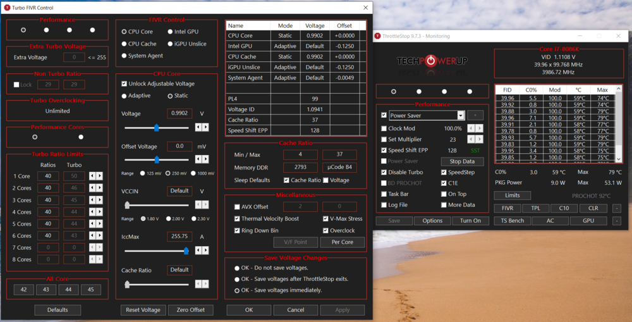Viewport: 632px width, 322px height.
Task: Open the Power Saver profile dropdown
Action: (x=461, y=115)
